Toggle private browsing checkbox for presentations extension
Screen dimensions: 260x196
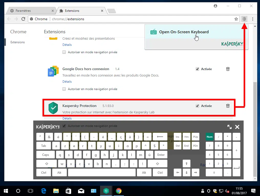(x=64, y=52)
